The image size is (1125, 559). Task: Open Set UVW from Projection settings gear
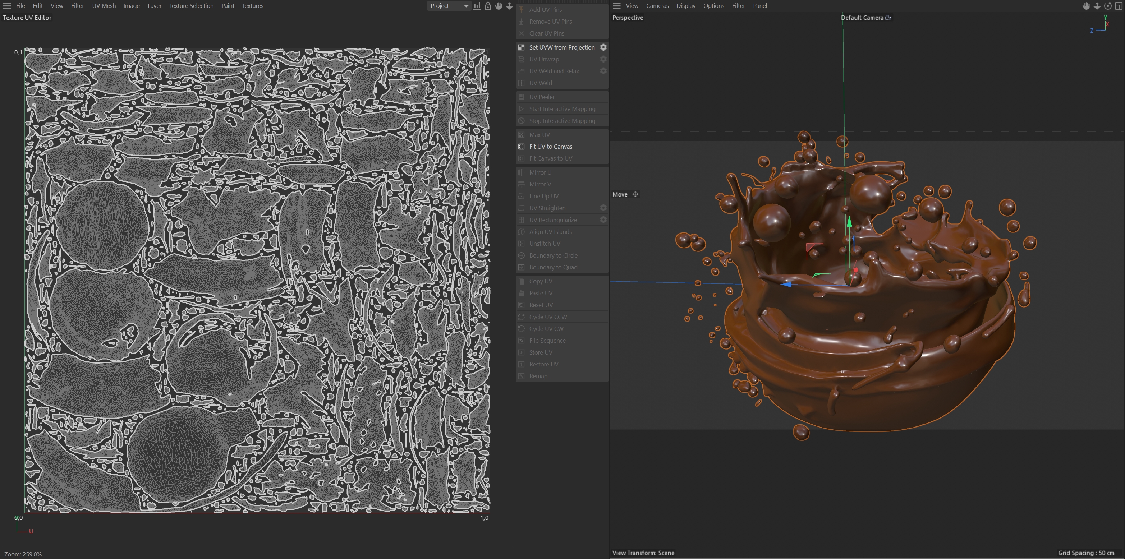[x=603, y=47]
